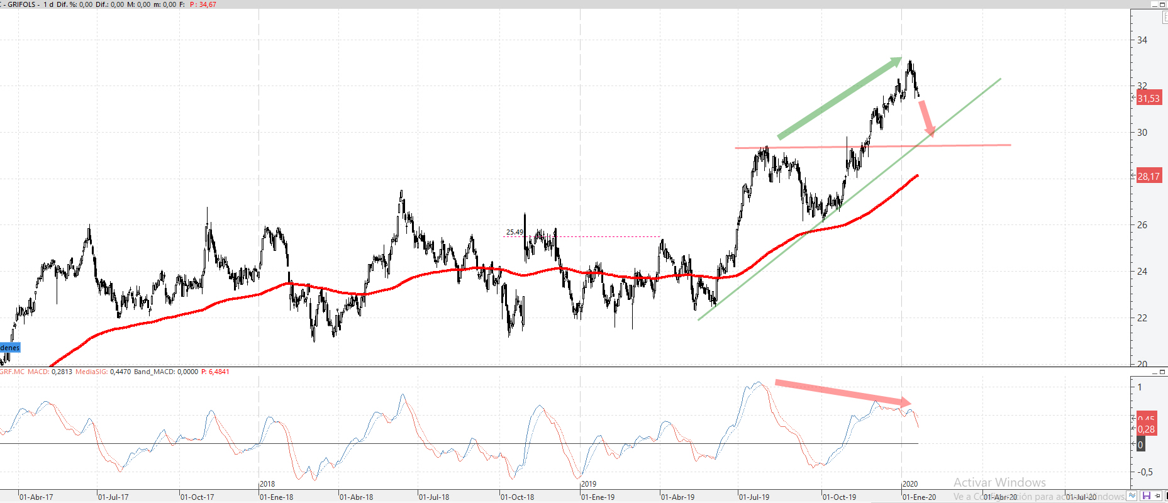
Task: Click the GRF.MC MACD indicator label
Action: tap(25, 372)
